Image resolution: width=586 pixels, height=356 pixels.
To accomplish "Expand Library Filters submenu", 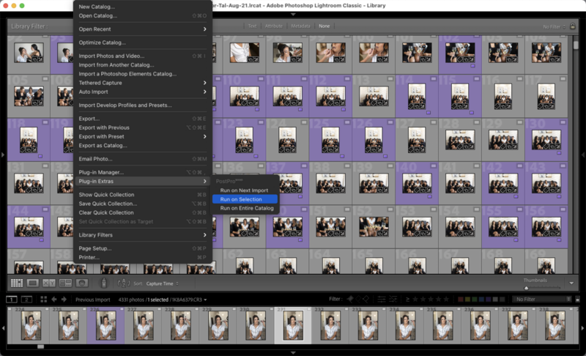I will (142, 235).
